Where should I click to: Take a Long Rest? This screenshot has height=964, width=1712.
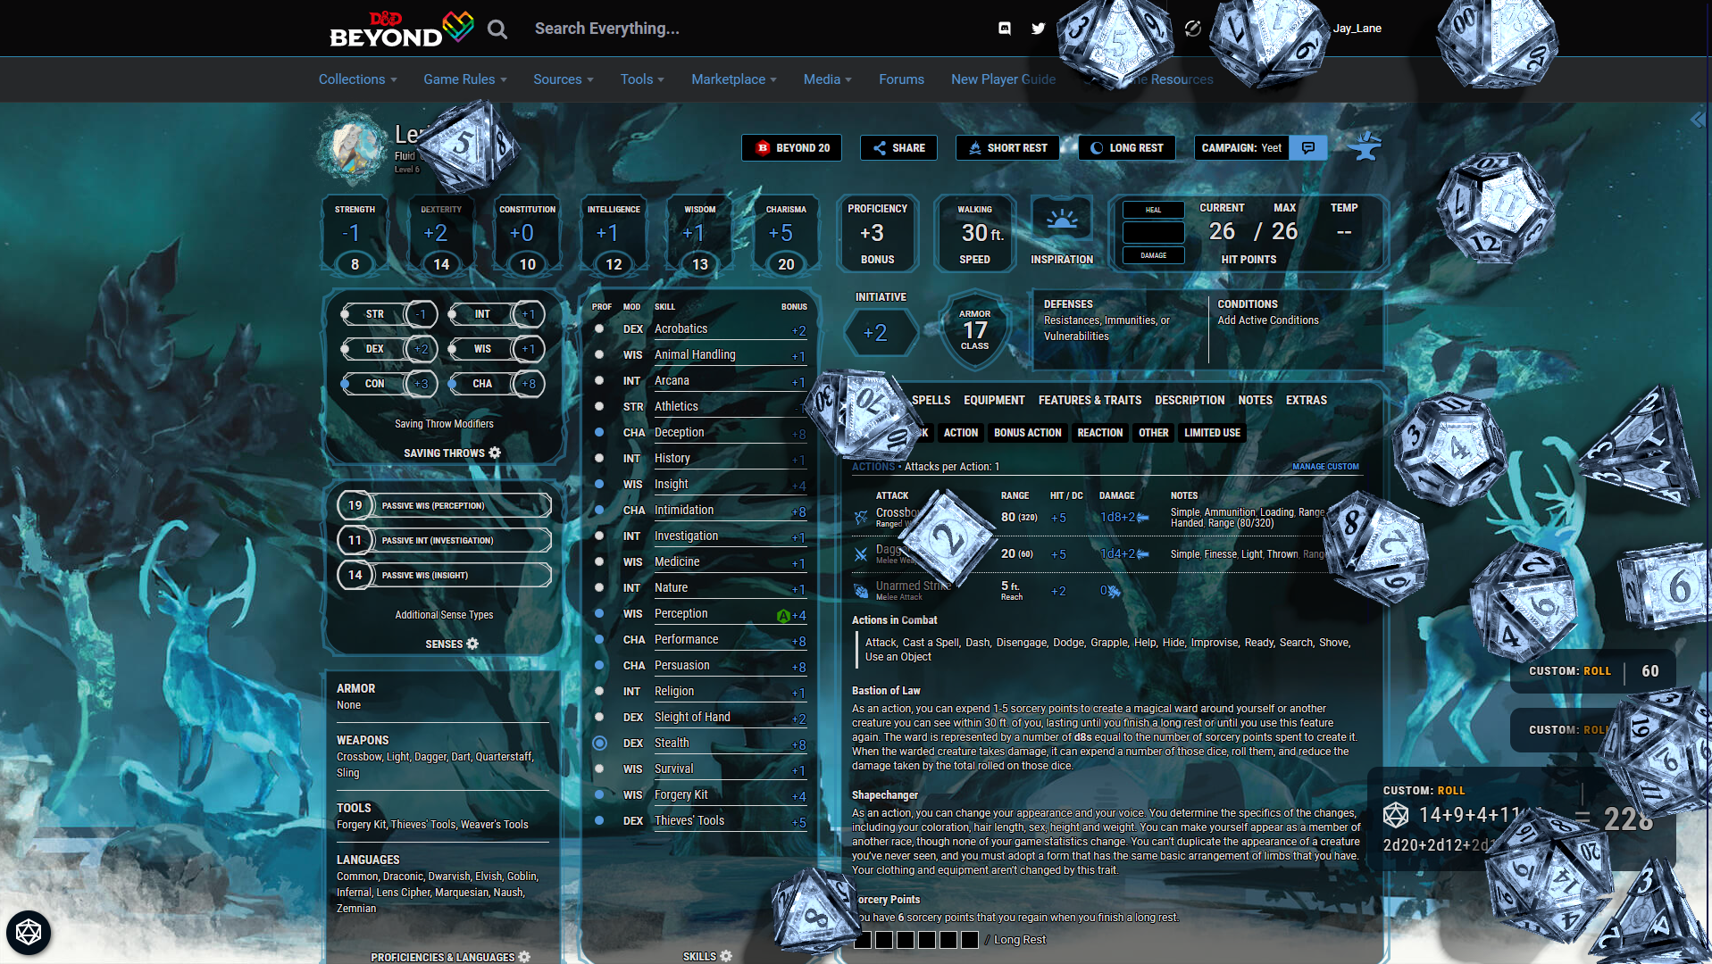pos(1126,148)
